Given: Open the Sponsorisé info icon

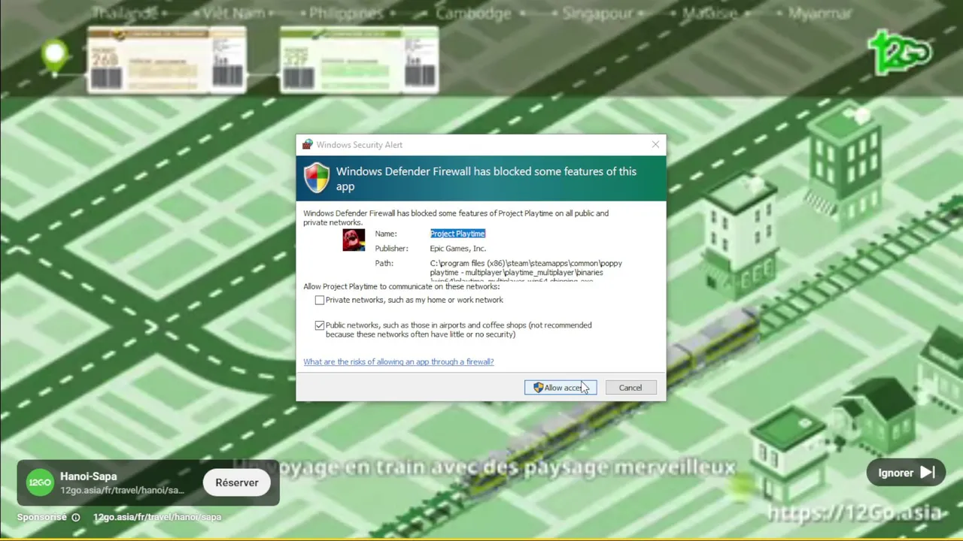Looking at the screenshot, I should point(75,517).
